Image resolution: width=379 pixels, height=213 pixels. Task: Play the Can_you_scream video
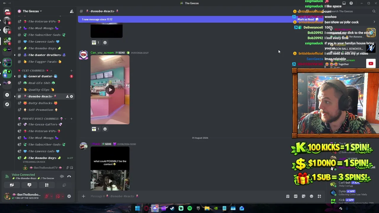(x=110, y=90)
